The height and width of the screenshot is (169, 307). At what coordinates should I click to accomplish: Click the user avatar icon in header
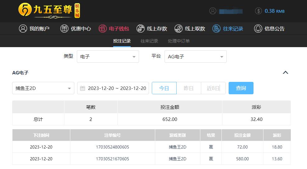pos(213,11)
